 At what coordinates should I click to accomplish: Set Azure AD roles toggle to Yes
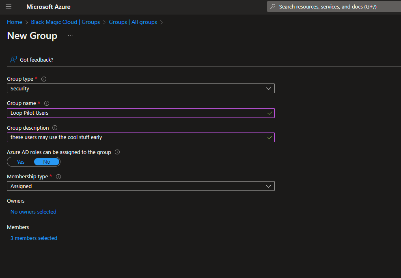pos(21,162)
